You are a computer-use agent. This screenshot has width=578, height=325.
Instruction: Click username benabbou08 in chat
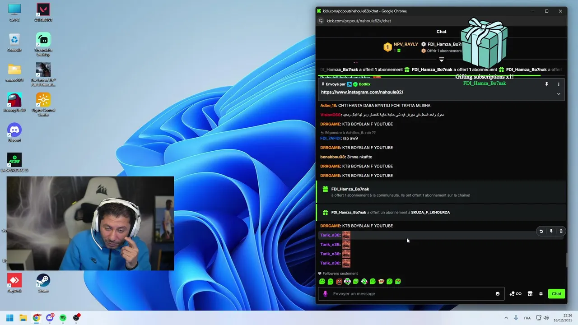332,157
